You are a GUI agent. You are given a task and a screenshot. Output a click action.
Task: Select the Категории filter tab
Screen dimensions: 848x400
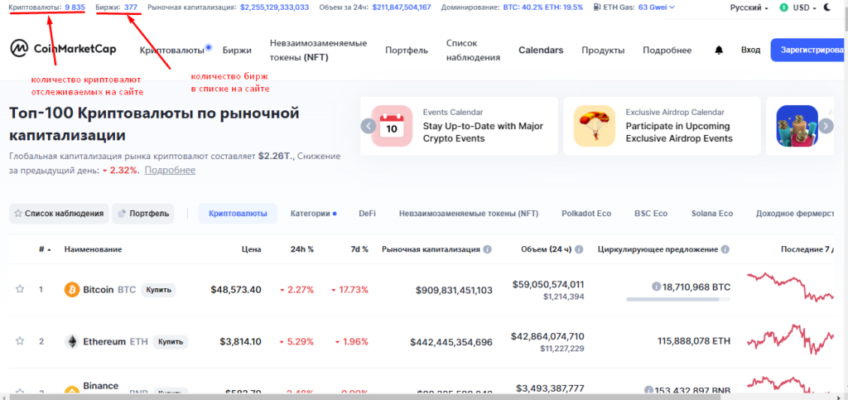click(313, 214)
